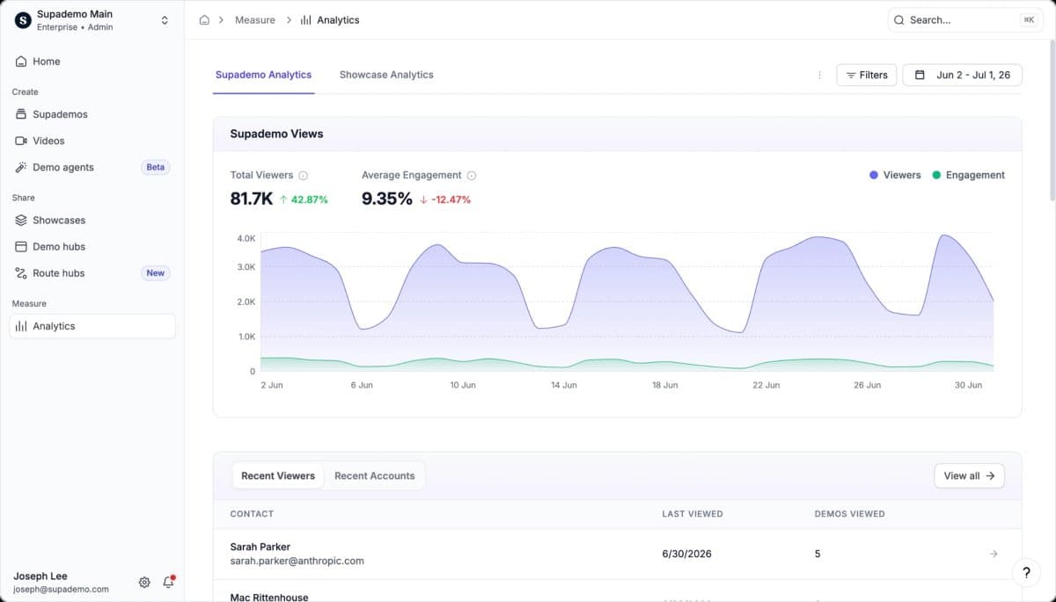Click info icon next to Average Engagement
Viewport: 1056px width, 602px height.
coord(472,176)
